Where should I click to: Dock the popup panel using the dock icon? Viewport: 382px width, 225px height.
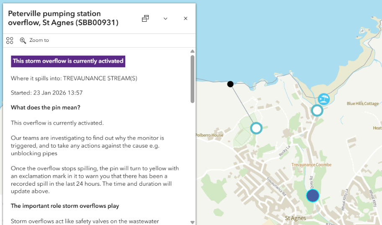[x=145, y=18]
